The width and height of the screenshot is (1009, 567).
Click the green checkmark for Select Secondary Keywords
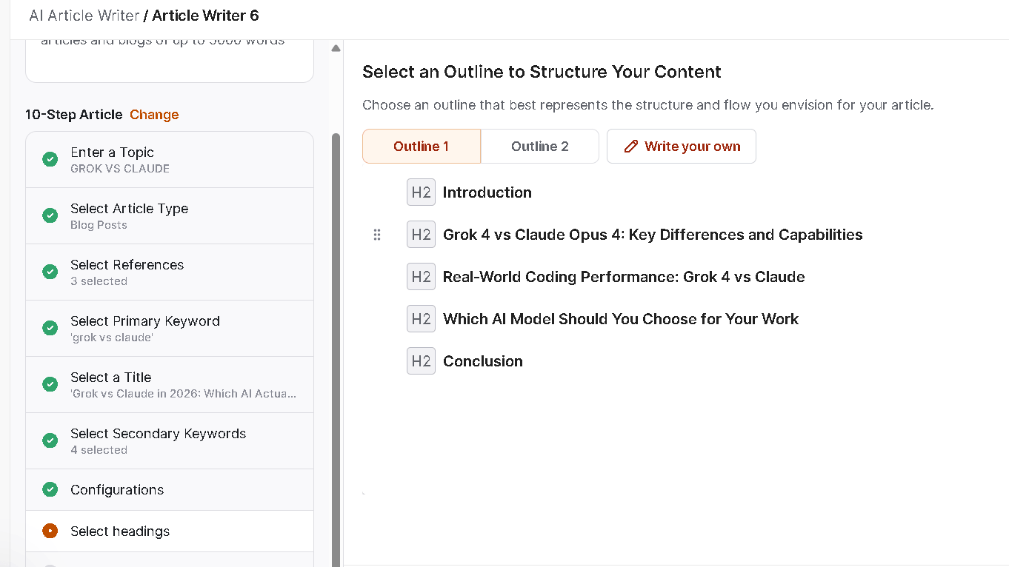tap(50, 440)
